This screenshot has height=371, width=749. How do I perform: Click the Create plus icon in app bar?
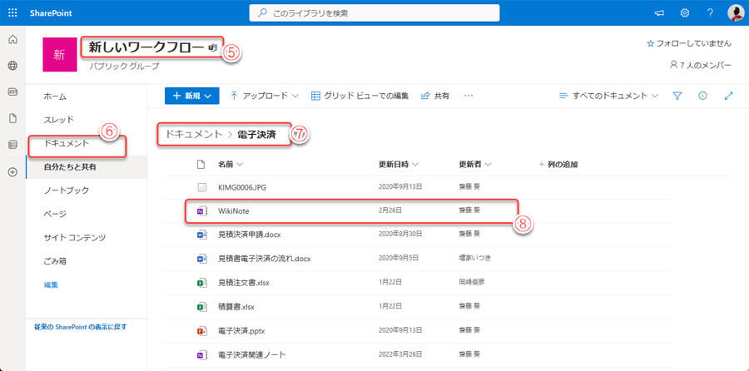click(x=12, y=172)
